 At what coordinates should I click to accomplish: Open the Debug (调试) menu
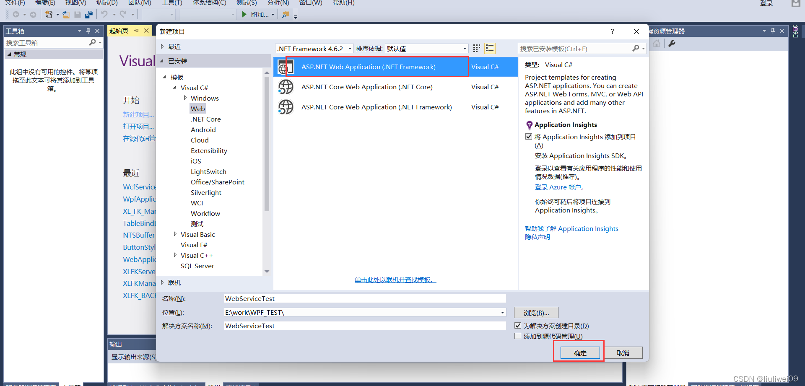point(107,3)
